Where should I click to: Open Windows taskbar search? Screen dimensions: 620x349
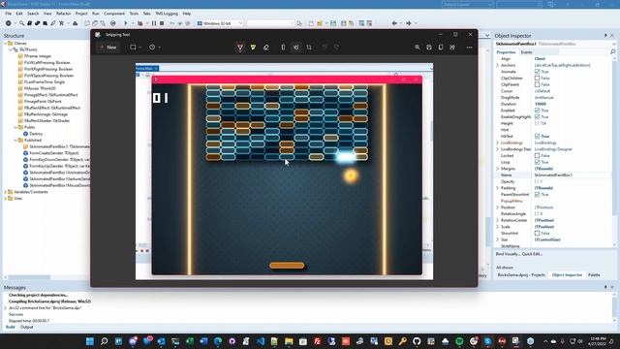[104, 341]
